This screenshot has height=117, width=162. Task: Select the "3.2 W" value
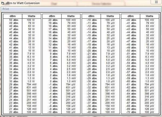[x=31, y=66]
